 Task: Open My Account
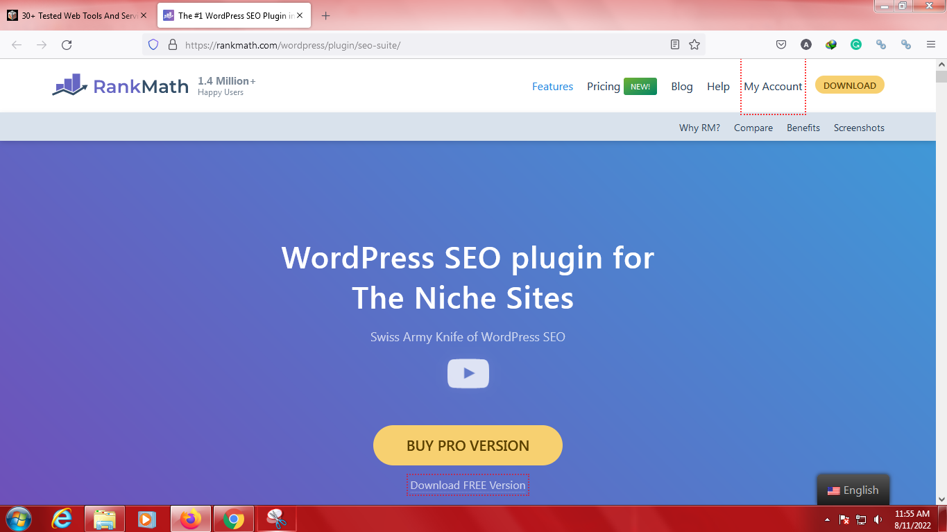[773, 87]
